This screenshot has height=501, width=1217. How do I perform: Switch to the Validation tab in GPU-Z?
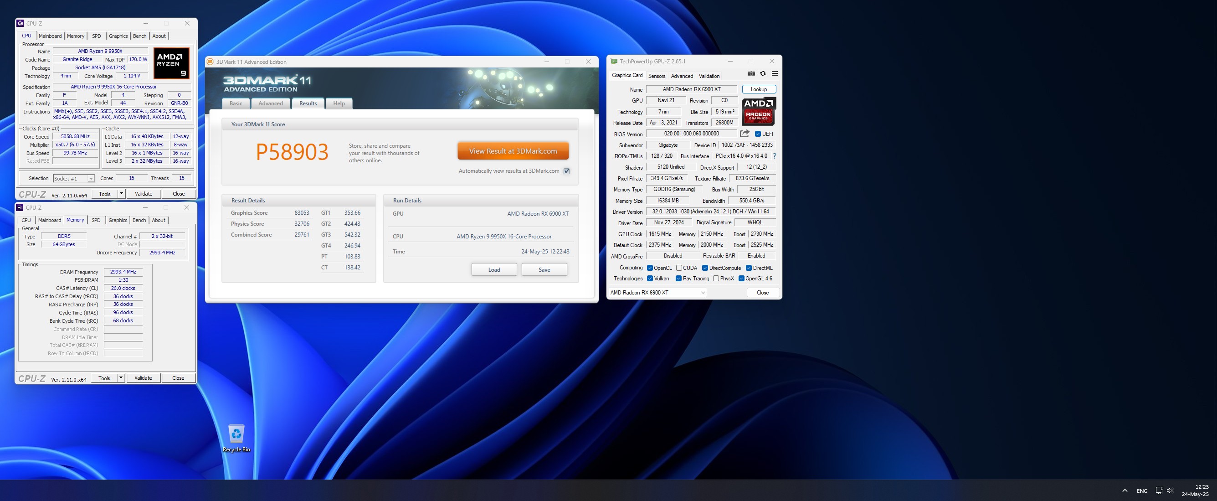pos(709,76)
